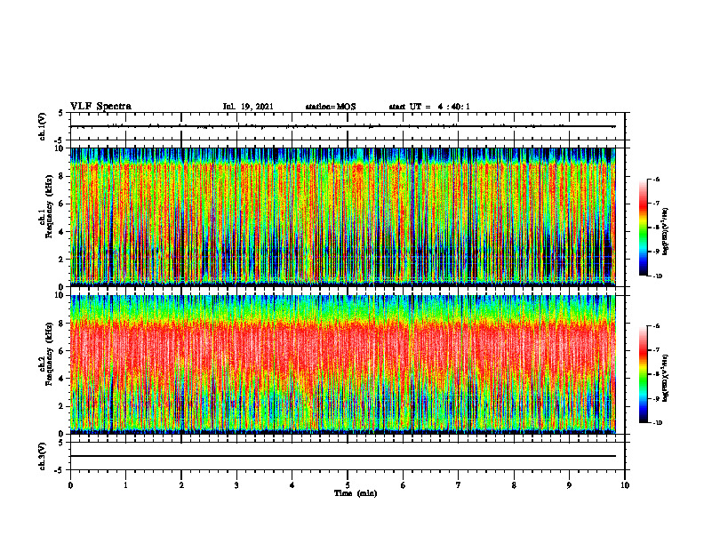Viewport: 704px width, 544px height.
Task: Click time axis tick label "2"
Action: point(181,485)
